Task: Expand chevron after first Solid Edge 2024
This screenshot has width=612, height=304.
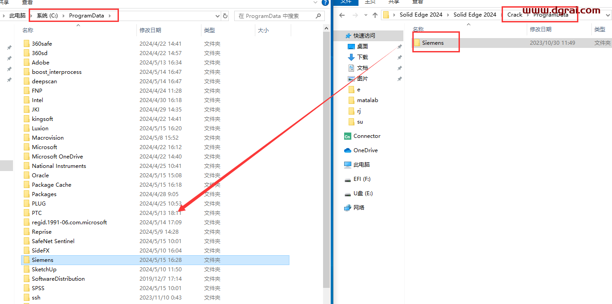Action: (x=448, y=15)
